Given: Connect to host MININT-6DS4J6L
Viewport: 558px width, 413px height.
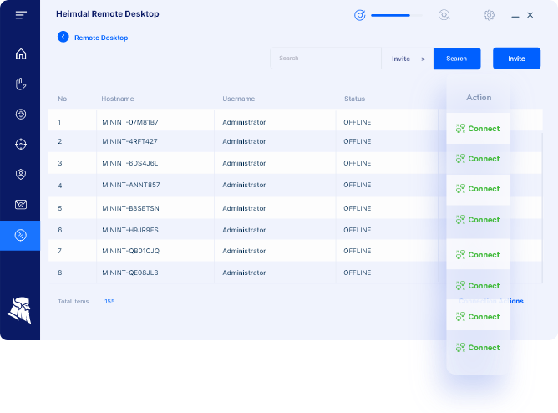Looking at the screenshot, I should [478, 189].
